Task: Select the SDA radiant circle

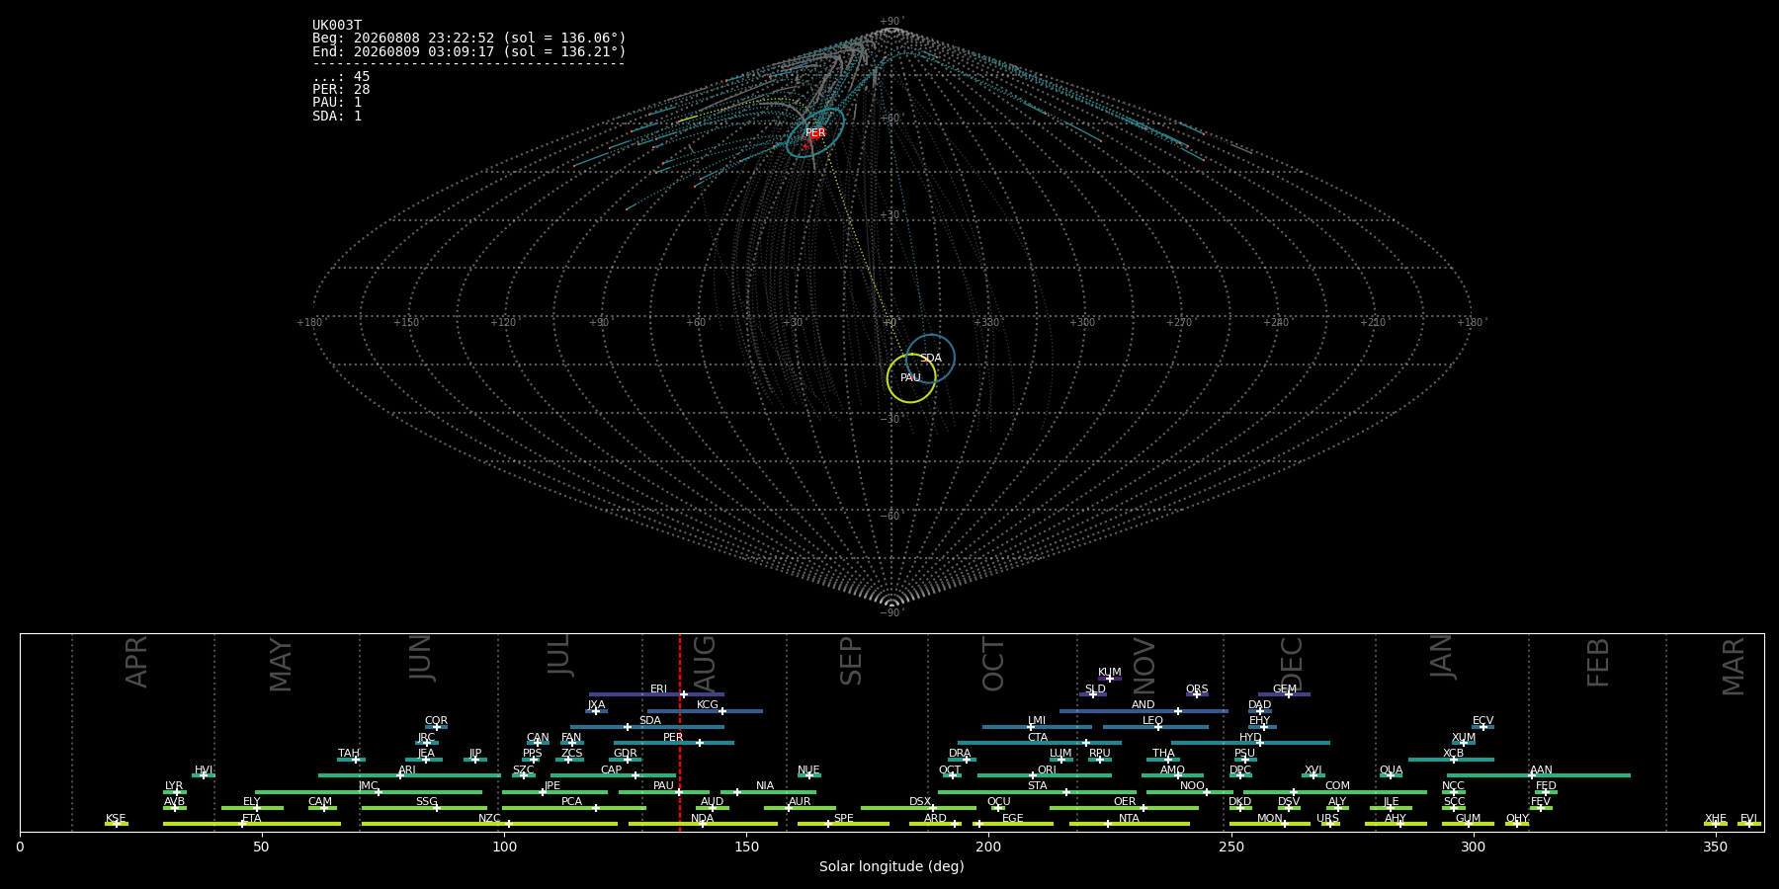Action: (930, 359)
